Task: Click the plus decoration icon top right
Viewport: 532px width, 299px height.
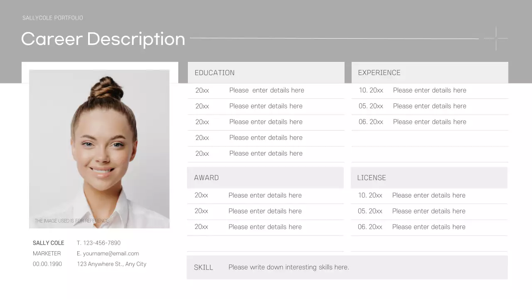Action: pos(496,38)
